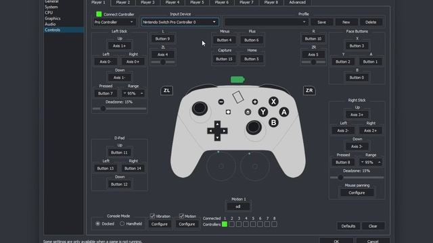Click the home button on controller image

248,112
